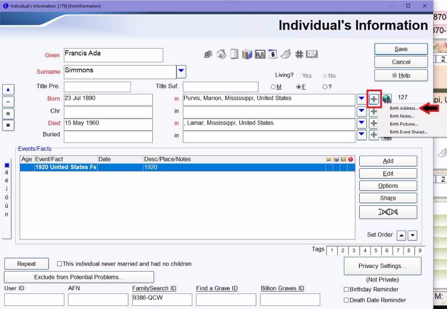
Task: Click the Cancel button
Action: pos(401,62)
